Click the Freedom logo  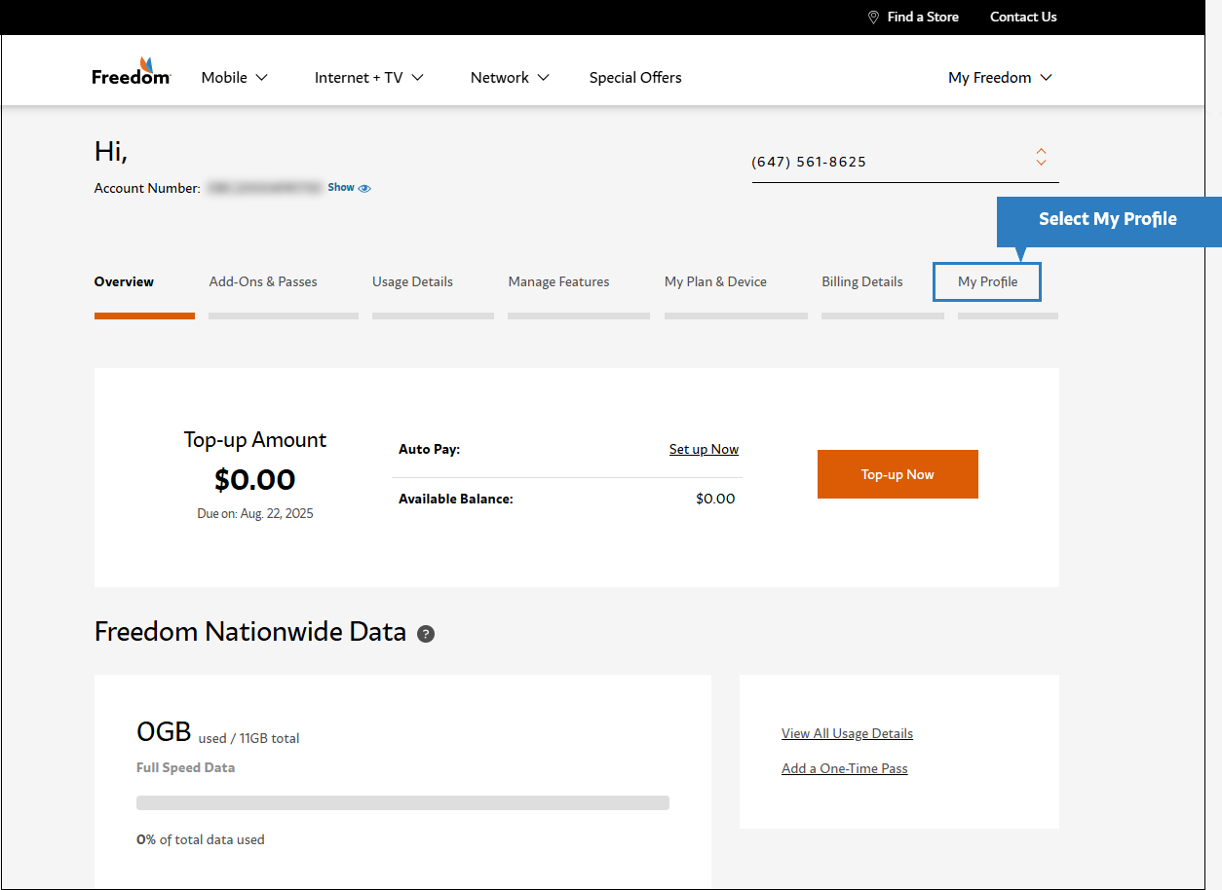(x=132, y=71)
